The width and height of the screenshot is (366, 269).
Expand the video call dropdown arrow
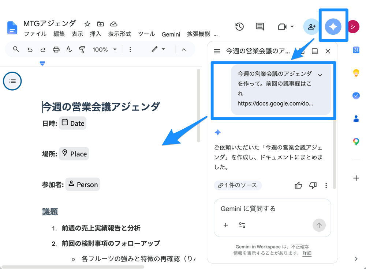pos(292,27)
